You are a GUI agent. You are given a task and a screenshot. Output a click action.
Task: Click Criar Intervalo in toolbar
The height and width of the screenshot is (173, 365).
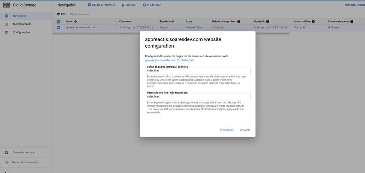[x=101, y=5]
